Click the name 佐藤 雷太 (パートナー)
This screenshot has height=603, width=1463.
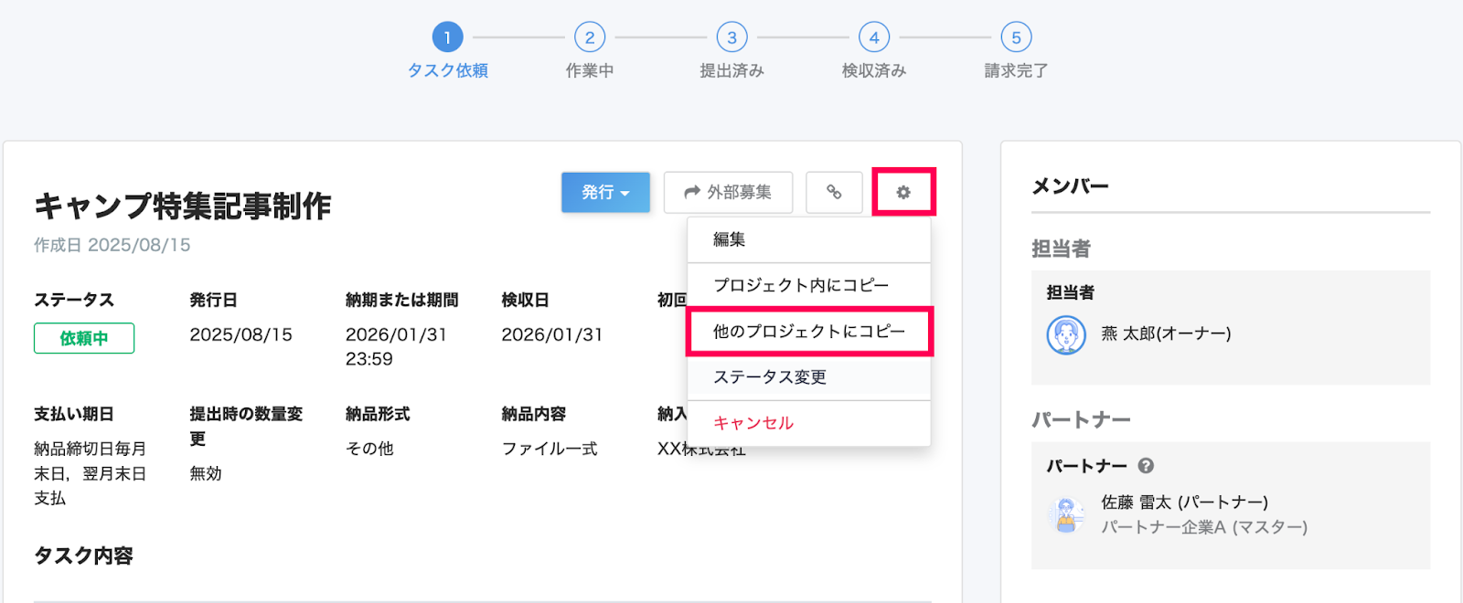click(1184, 503)
